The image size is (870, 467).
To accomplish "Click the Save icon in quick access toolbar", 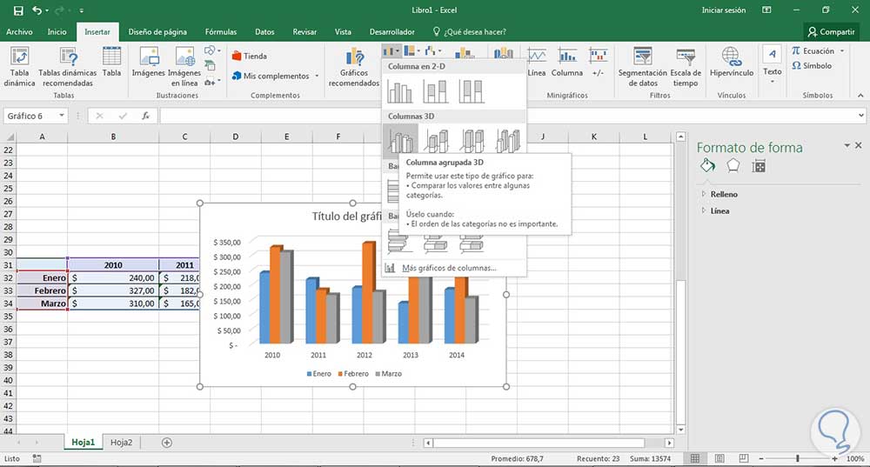I will pyautogui.click(x=18, y=10).
